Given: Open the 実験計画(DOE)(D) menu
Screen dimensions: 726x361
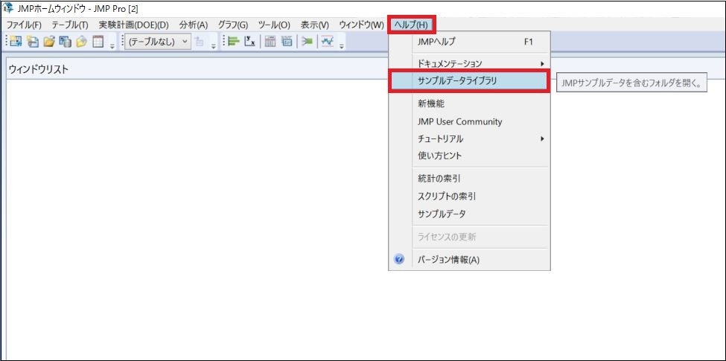Looking at the screenshot, I should 133,25.
